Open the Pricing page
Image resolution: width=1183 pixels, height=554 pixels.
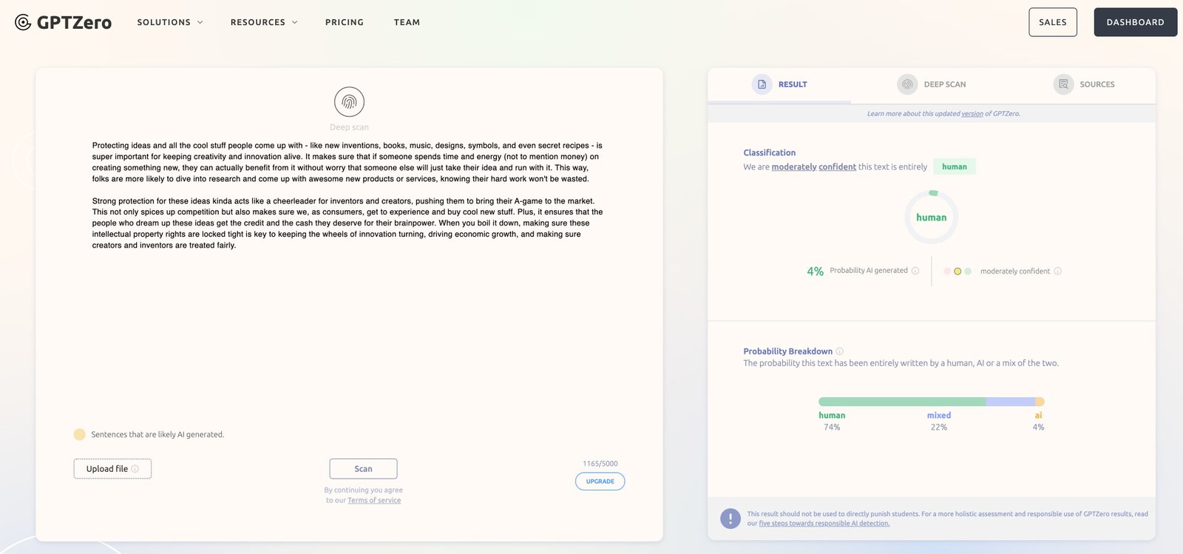344,22
